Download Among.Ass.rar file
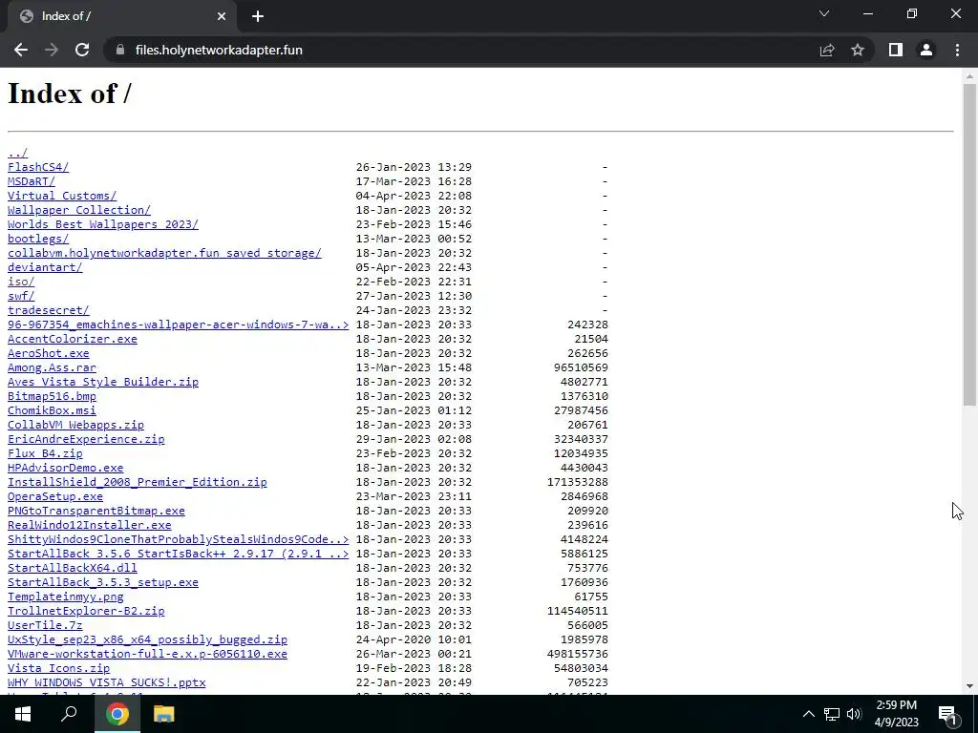The height and width of the screenshot is (733, 978). coord(52,367)
